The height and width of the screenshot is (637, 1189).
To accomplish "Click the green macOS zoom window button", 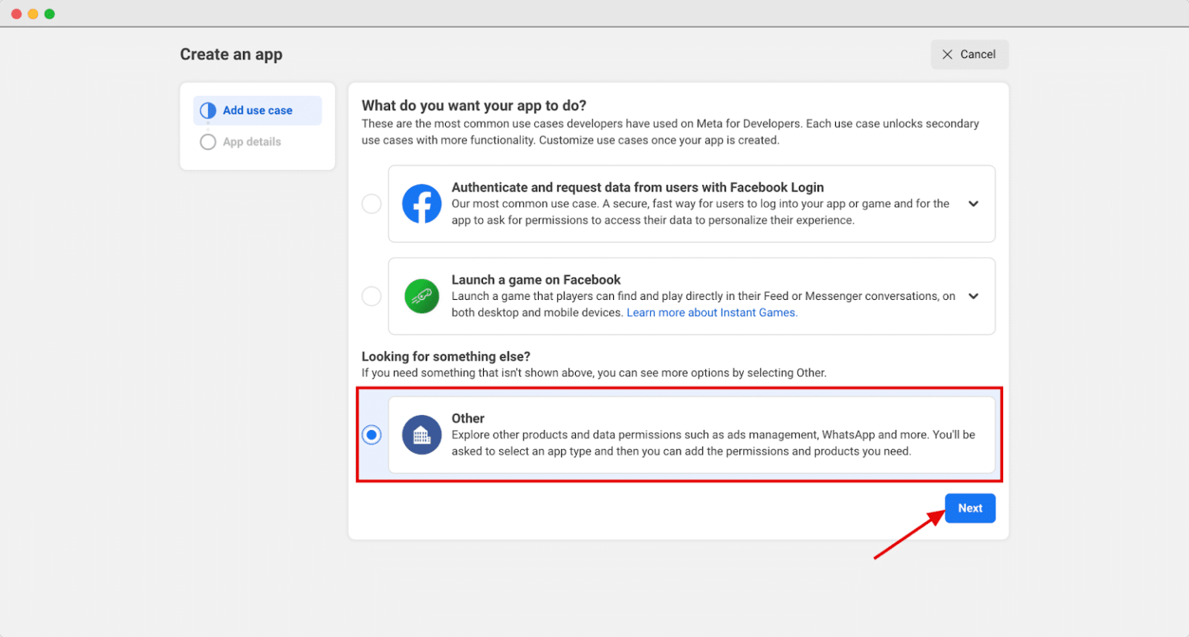I will coord(50,13).
